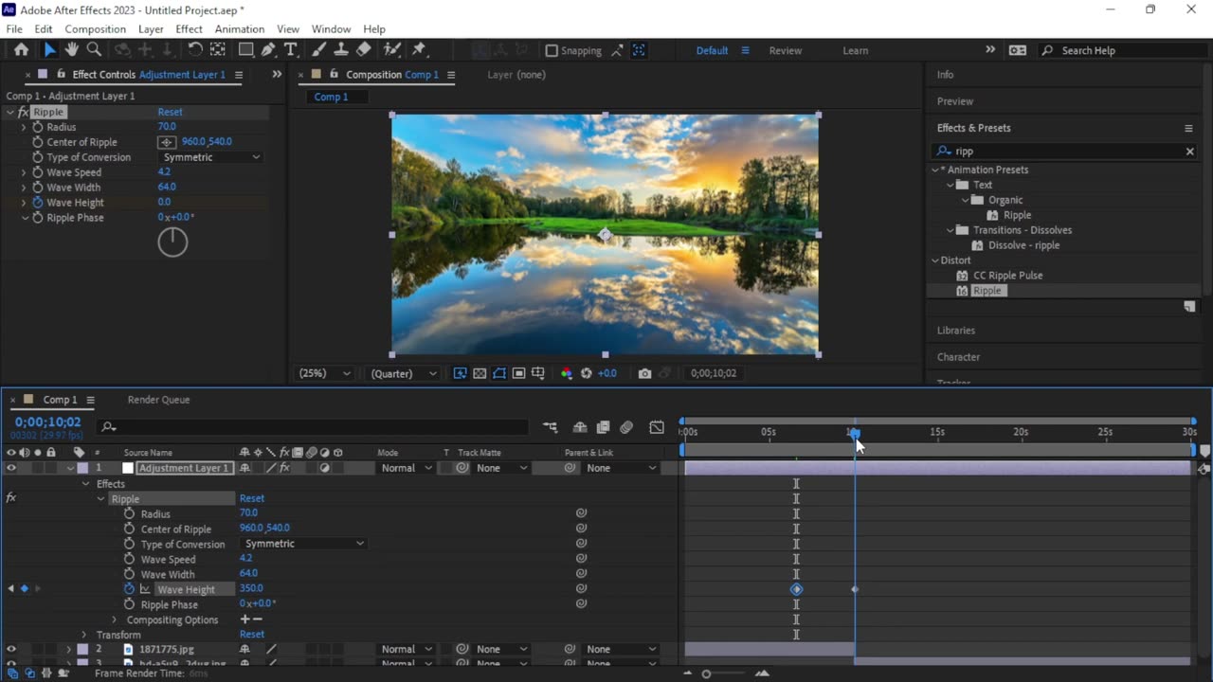The height and width of the screenshot is (682, 1213).
Task: Select the Selection (arrow) tool
Action: coord(49,50)
